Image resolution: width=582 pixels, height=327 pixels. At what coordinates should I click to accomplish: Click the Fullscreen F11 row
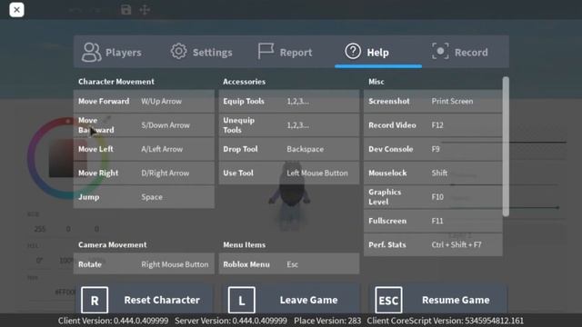click(x=433, y=221)
